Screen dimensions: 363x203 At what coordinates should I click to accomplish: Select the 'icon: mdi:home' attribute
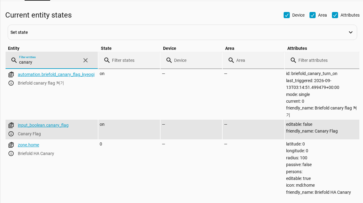[x=300, y=185]
